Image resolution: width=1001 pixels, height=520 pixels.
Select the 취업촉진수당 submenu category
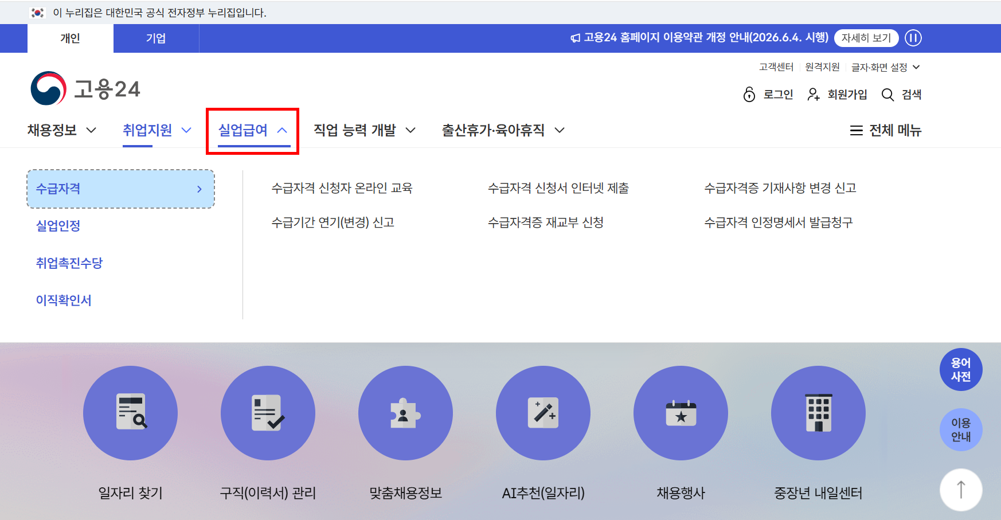coord(69,263)
